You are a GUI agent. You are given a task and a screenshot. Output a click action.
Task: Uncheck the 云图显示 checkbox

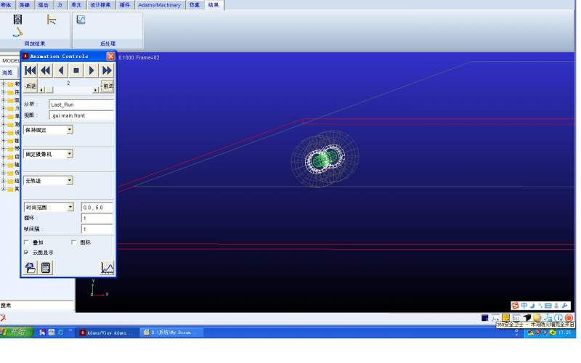coord(26,252)
